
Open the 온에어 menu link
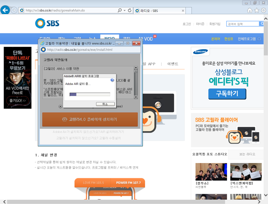click(x=216, y=39)
